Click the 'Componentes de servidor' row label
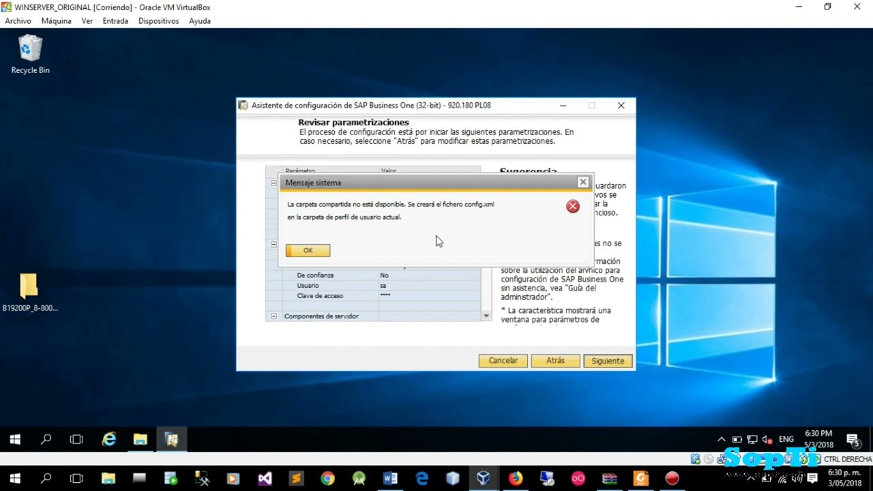The width and height of the screenshot is (873, 491). tap(321, 316)
